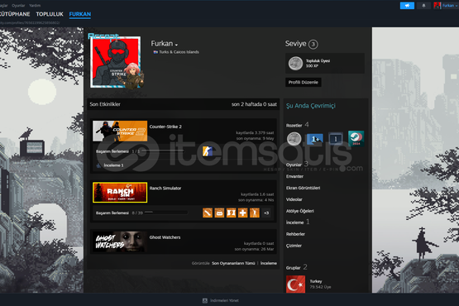Click the plus-sign Ranch Simulator achievement icon
The image size is (459, 306).
(x=242, y=213)
